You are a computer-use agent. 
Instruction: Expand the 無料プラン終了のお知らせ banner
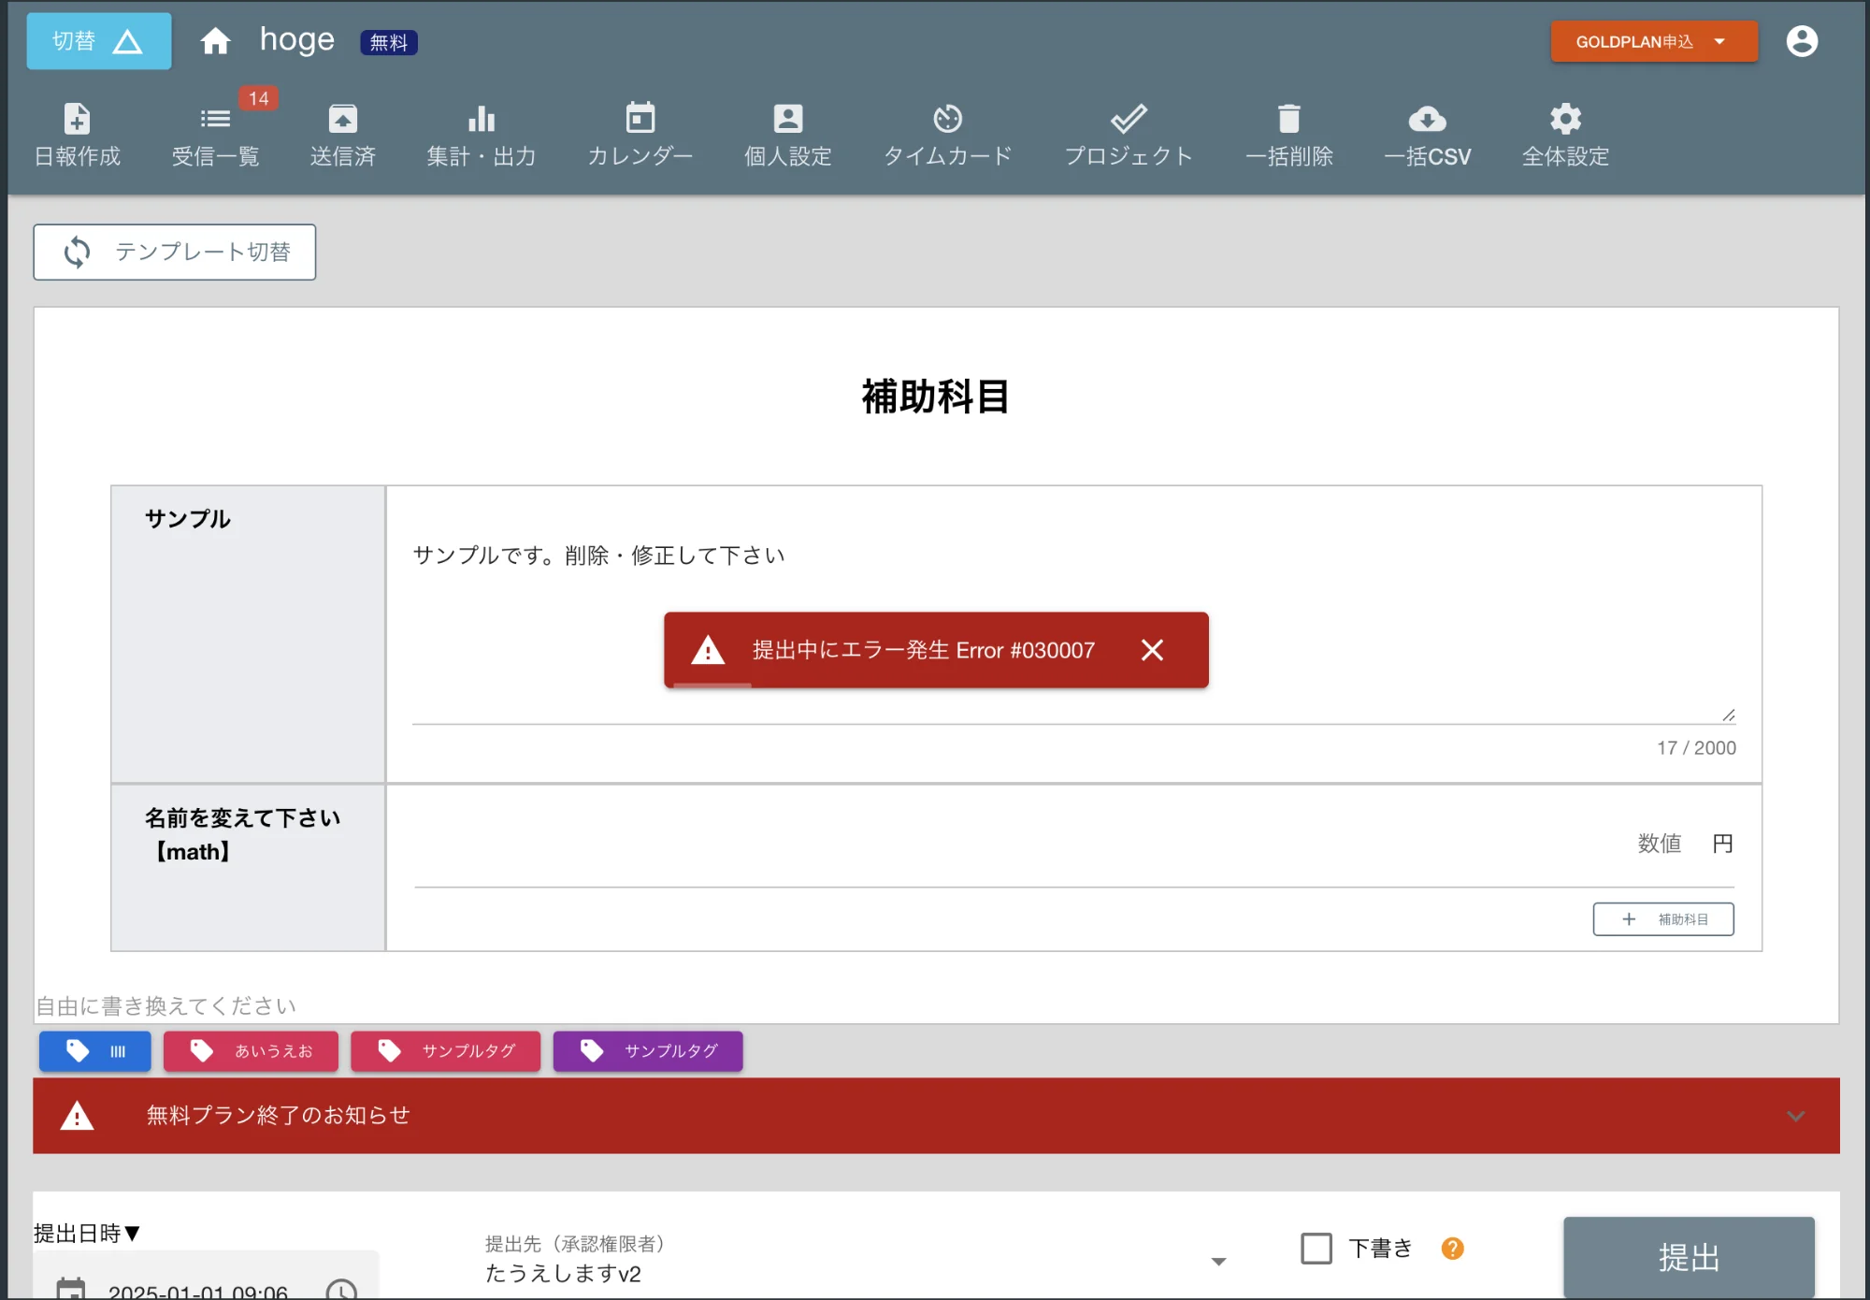point(1794,1116)
